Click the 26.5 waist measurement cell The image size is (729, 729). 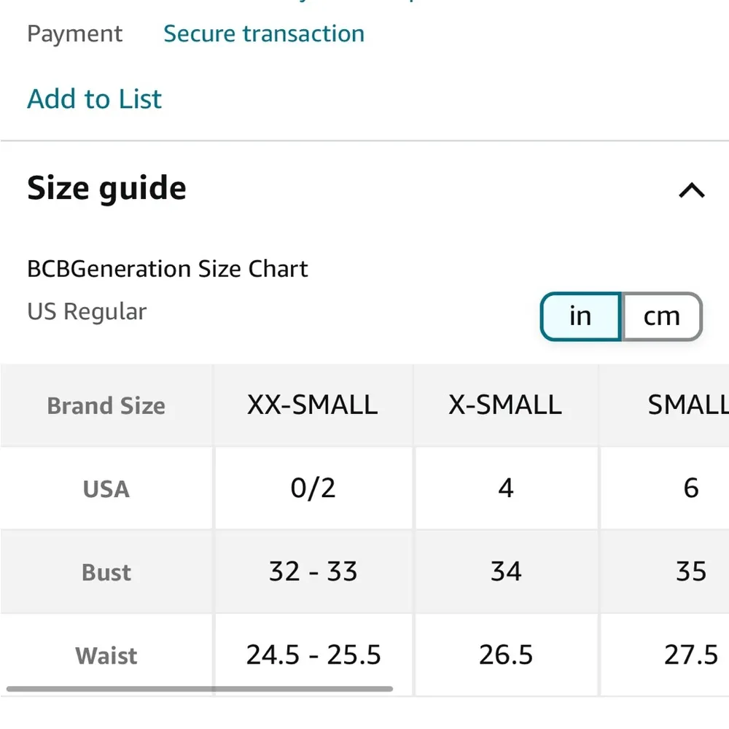(505, 655)
